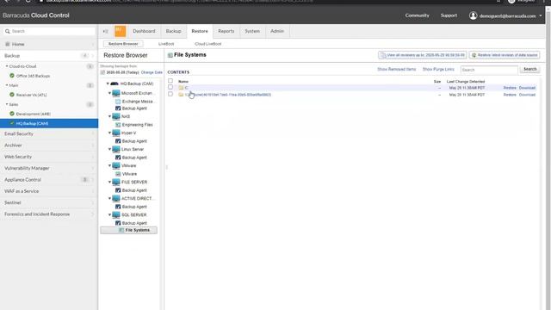Screen dimensions: 551x310
Task: Open Vulnerability Manager in sidebar
Action: point(49,169)
